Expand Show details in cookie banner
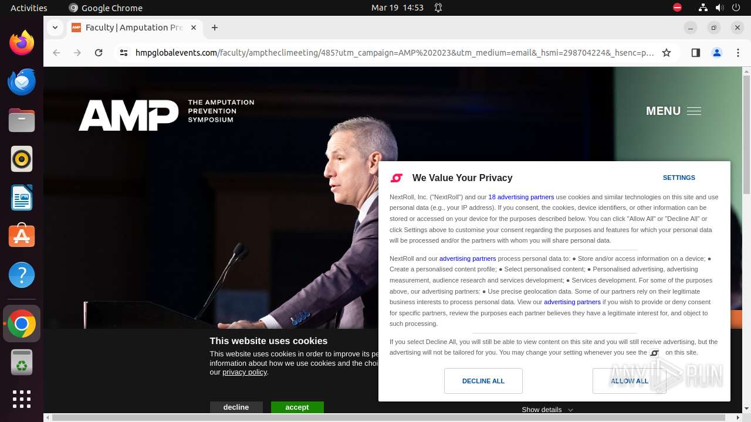The height and width of the screenshot is (422, 751). click(547, 410)
